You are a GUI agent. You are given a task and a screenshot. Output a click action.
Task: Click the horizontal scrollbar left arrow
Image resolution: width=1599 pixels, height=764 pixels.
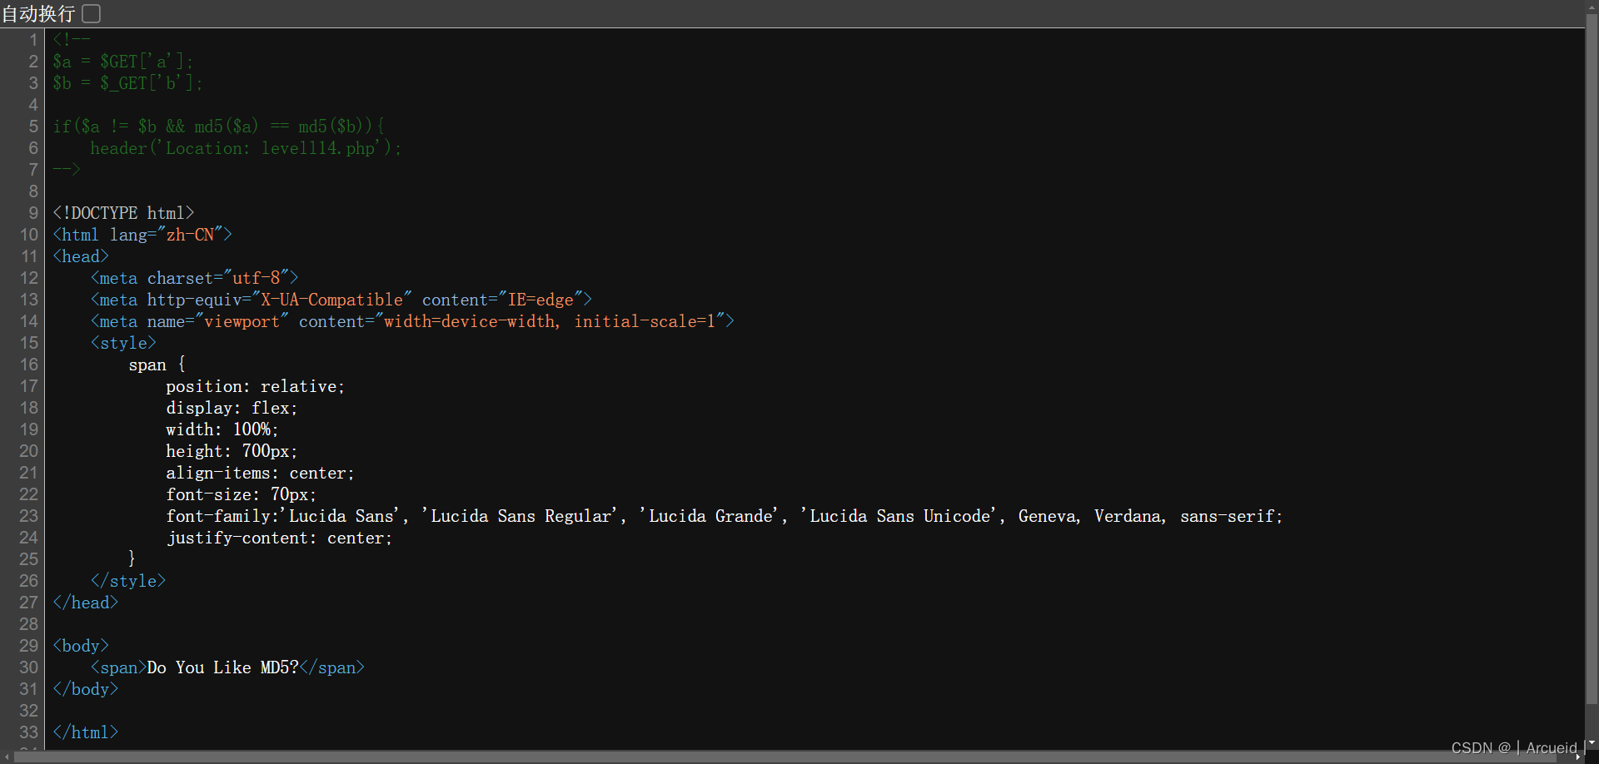tap(7, 757)
